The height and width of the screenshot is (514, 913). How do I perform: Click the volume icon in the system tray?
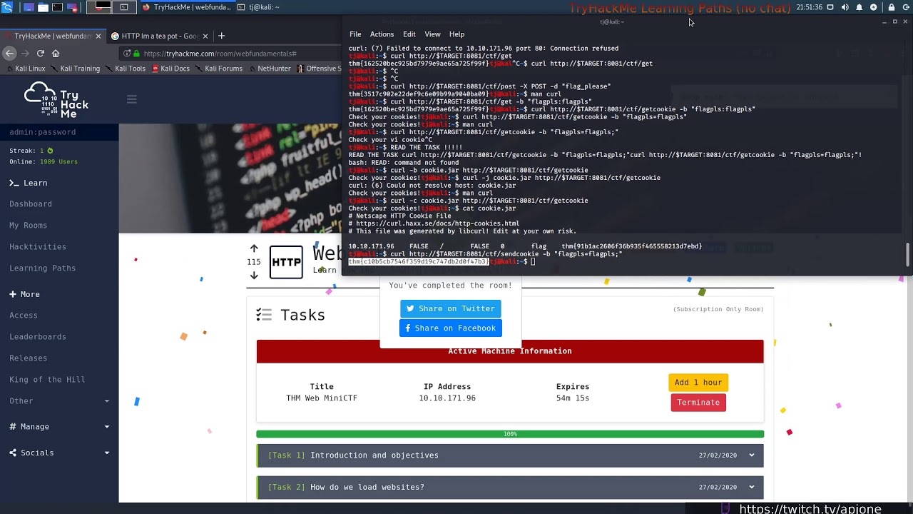coord(845,7)
